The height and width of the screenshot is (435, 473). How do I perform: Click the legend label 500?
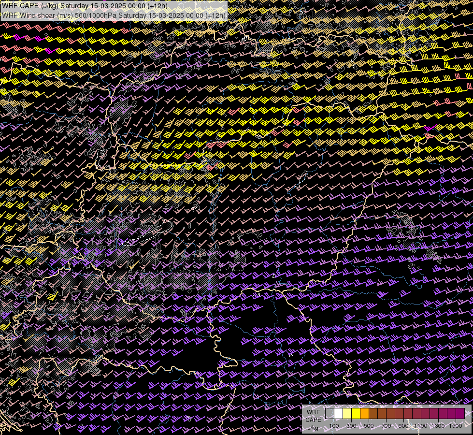click(369, 426)
